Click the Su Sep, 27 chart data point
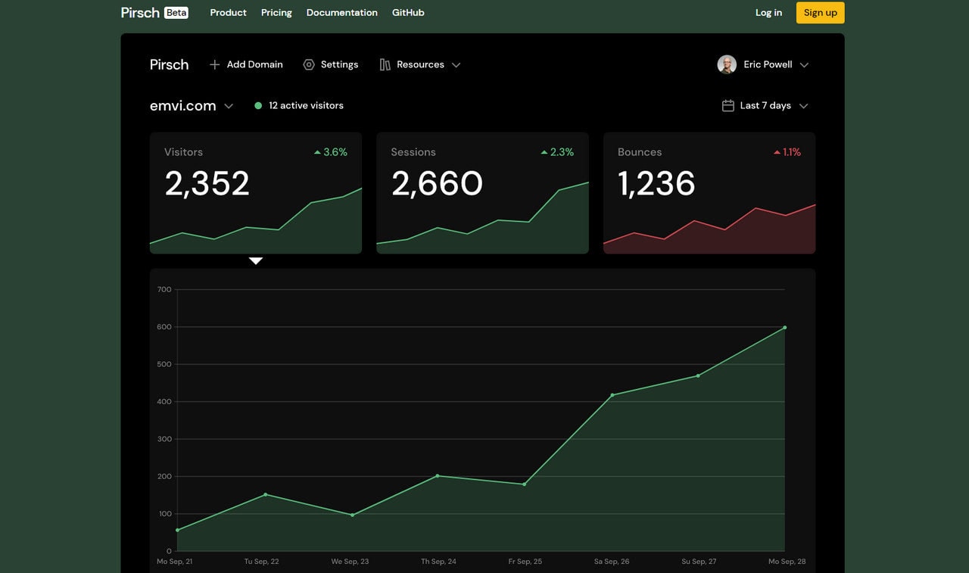The image size is (969, 573). [x=698, y=375]
